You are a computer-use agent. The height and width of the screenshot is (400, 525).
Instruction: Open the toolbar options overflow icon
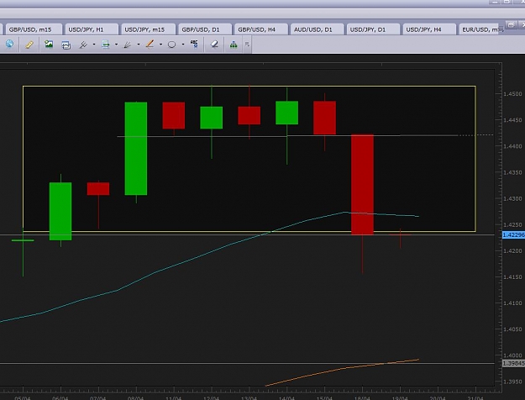point(247,44)
